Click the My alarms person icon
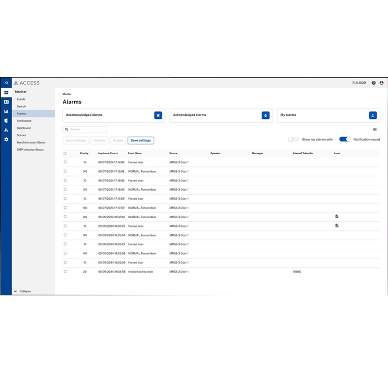The height and width of the screenshot is (388, 388). click(x=372, y=115)
